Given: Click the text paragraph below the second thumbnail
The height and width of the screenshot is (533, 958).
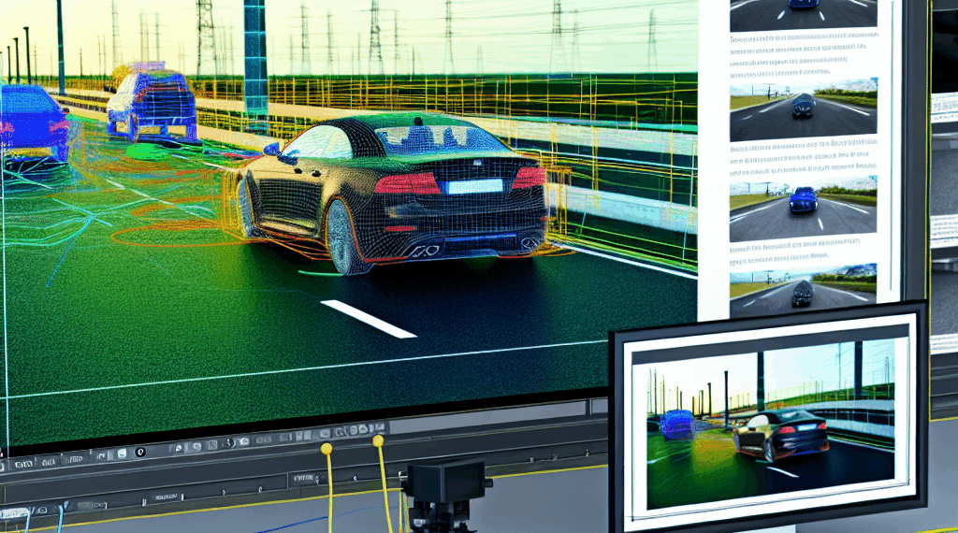Looking at the screenshot, I should (x=803, y=157).
